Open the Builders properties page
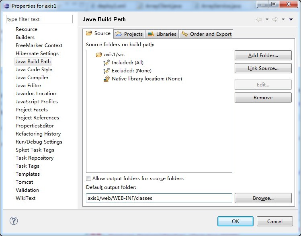This screenshot has height=236, width=301. point(25,37)
